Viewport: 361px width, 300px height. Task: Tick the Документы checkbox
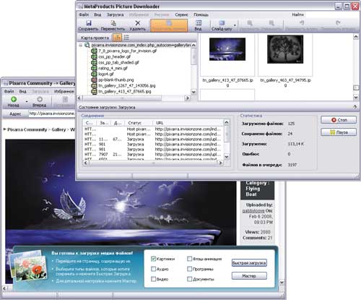coord(190,279)
